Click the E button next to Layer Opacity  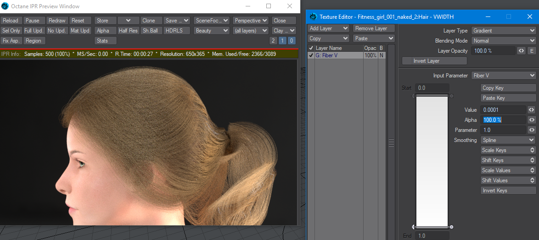pos(532,51)
